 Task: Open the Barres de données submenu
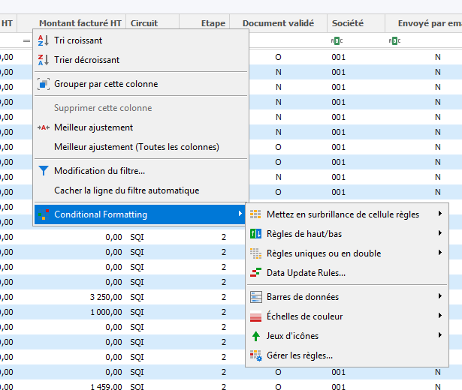346,297
